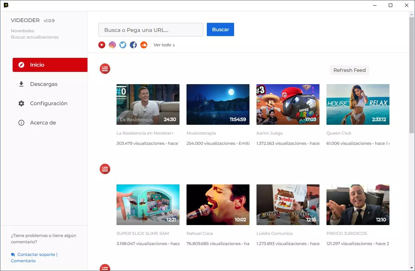Image resolution: width=415 pixels, height=271 pixels.
Task: Click the vertical scrollbar on the right
Action: pyautogui.click(x=412, y=75)
